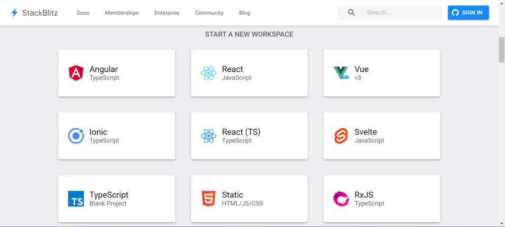
Task: Click the React JavaScript atom icon
Action: [x=209, y=73]
